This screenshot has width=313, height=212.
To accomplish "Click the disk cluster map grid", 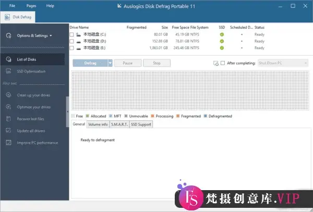I will (190, 91).
